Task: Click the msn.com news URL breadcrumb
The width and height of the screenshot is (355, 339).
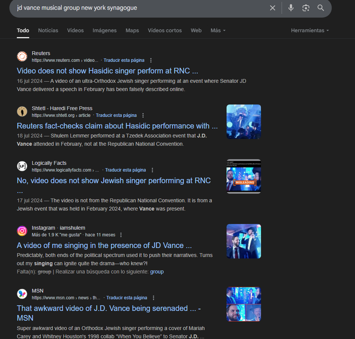Action: point(66,298)
